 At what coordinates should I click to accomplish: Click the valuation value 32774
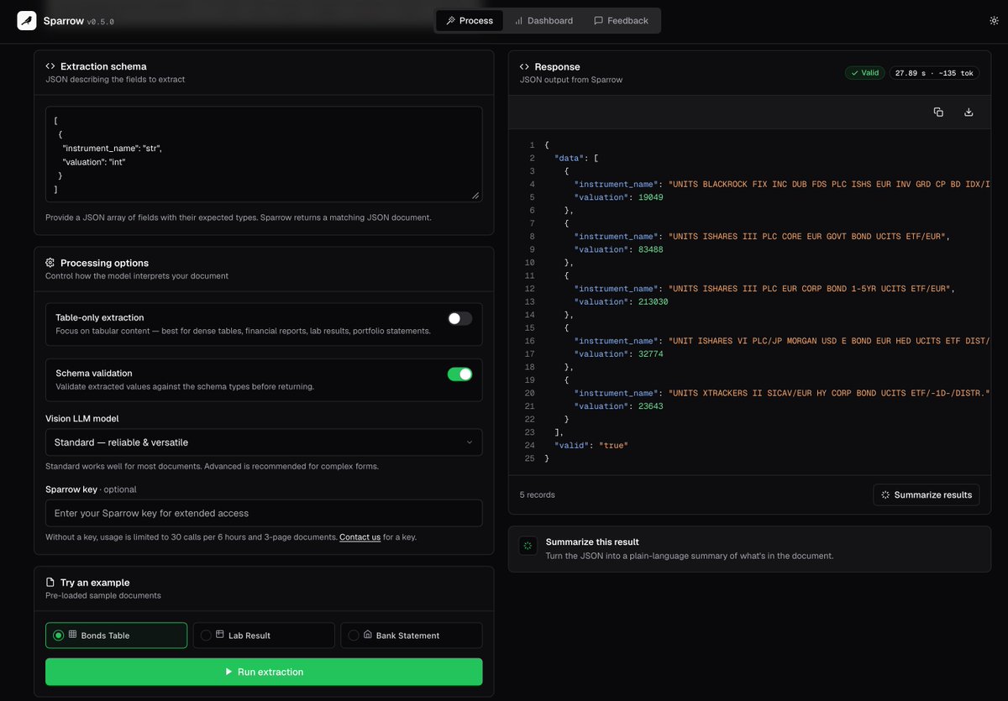pos(650,353)
